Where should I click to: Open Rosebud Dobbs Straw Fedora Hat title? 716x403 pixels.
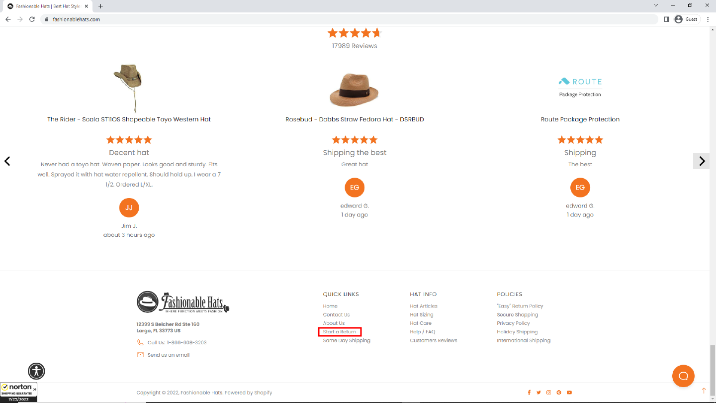coord(355,119)
